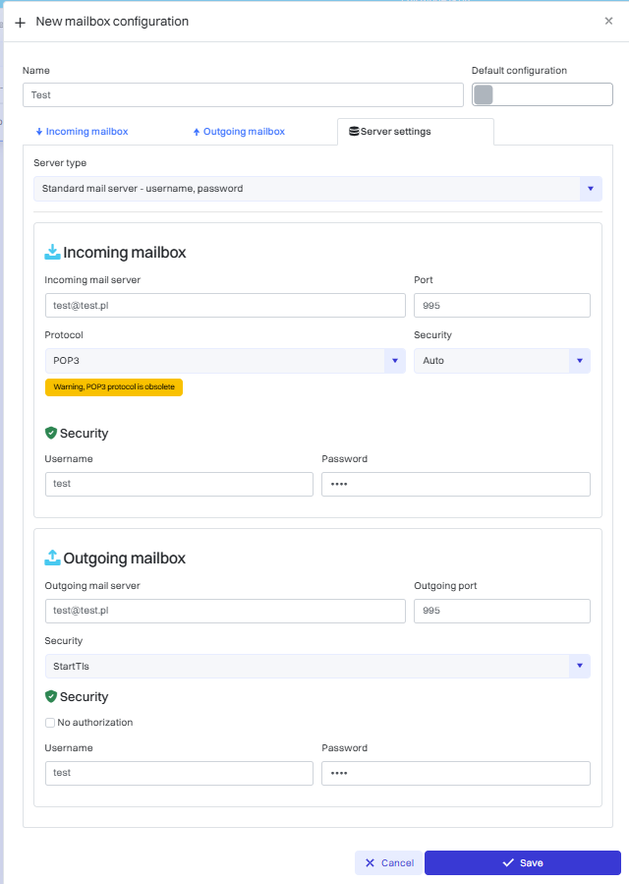Switch to the Incoming mailbox tab
629x884 pixels.
82,132
